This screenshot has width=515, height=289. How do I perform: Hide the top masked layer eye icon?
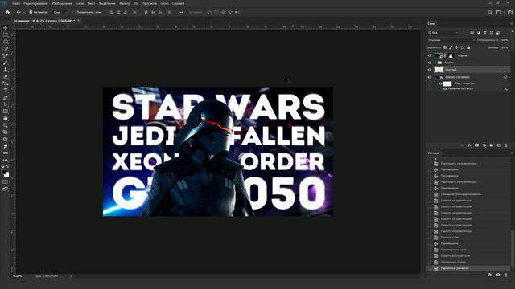click(x=430, y=55)
